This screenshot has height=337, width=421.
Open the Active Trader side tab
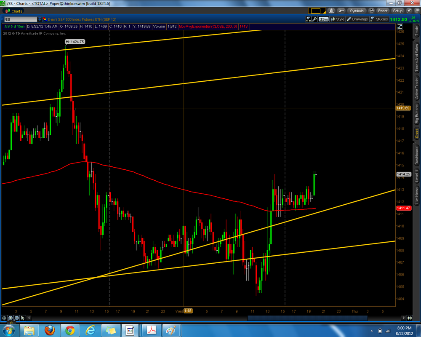[x=416, y=88]
